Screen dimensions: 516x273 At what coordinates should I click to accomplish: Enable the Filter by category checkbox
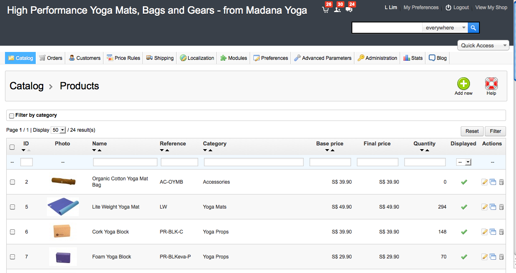click(x=12, y=116)
